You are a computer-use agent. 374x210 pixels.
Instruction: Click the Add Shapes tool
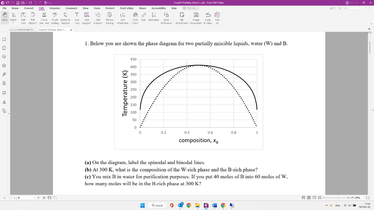pyautogui.click(x=98, y=18)
